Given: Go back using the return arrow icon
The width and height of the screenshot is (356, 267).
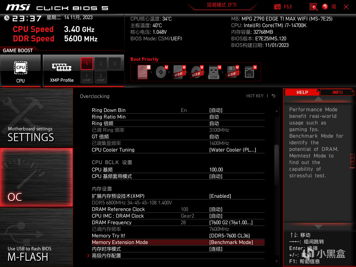Looking at the screenshot, I should (273, 96).
